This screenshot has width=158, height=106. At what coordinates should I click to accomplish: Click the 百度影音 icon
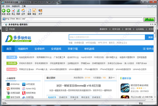[8, 93]
